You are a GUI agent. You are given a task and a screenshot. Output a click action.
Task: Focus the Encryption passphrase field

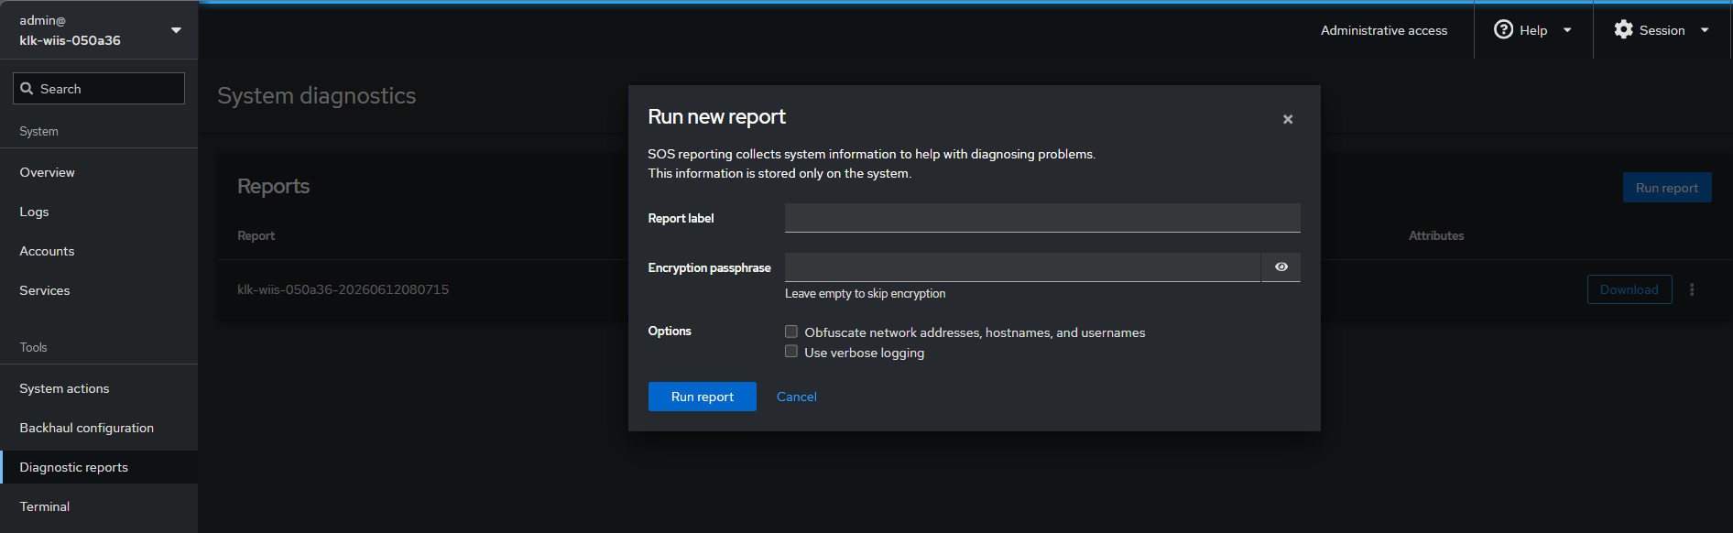pyautogui.click(x=1022, y=267)
